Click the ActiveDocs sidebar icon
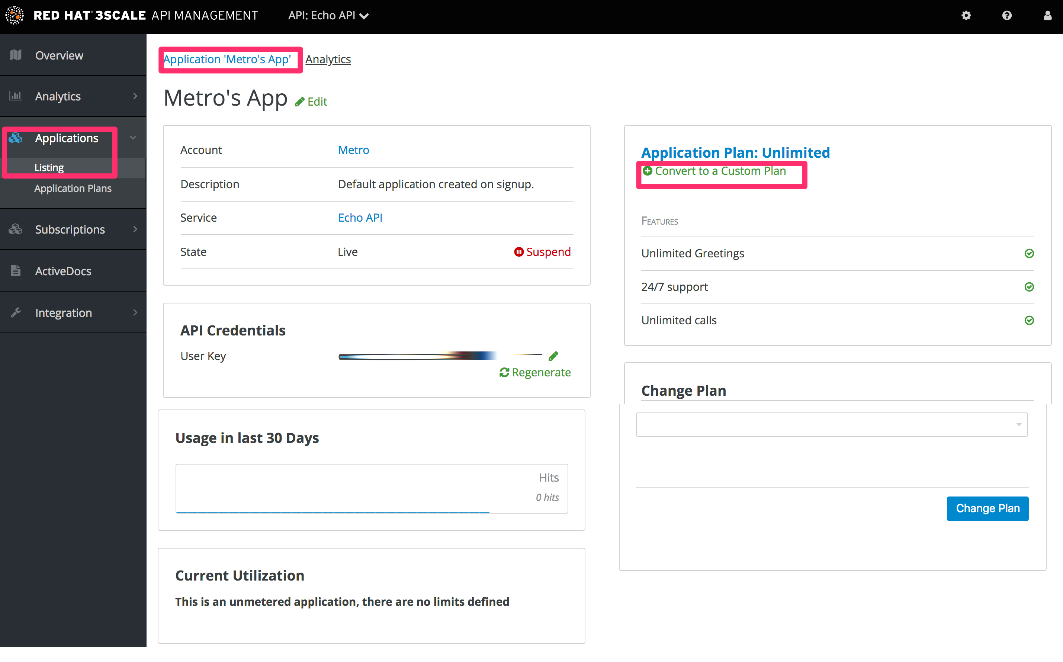 [x=17, y=270]
